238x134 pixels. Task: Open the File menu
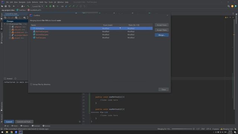click(x=7, y=2)
